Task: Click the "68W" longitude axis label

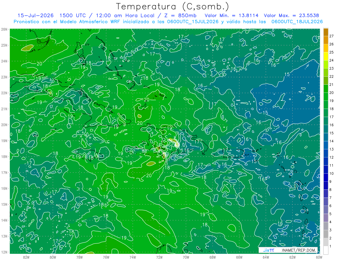Action: (213, 257)
